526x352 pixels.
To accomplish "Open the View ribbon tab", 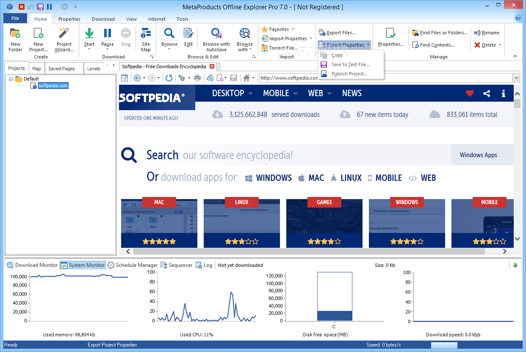I will coord(132,19).
